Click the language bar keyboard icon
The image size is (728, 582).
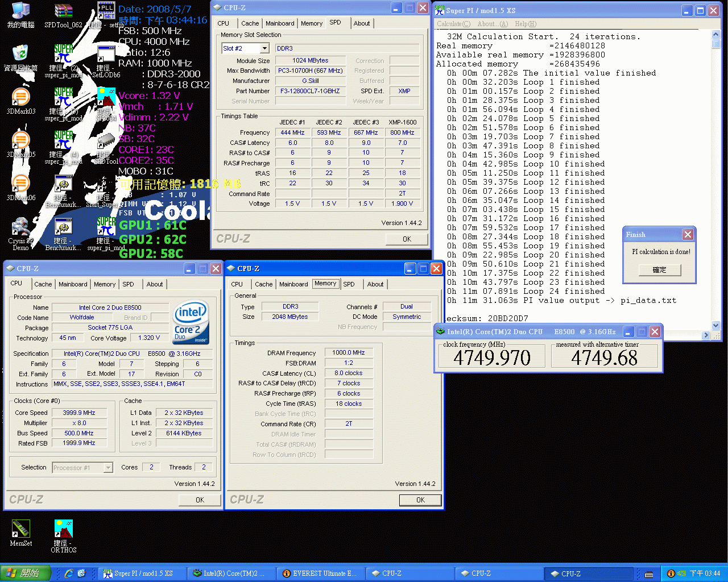click(649, 574)
